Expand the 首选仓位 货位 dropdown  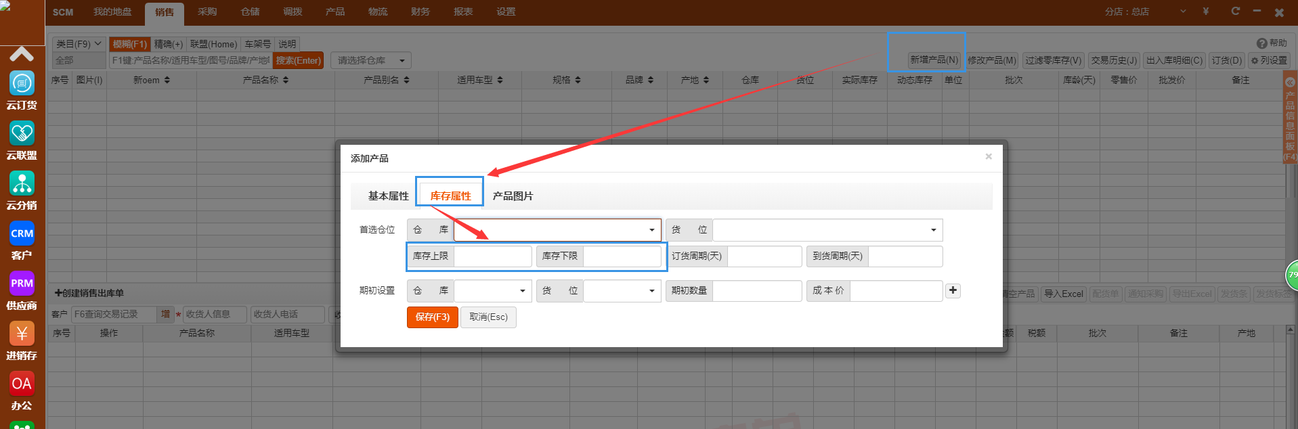click(827, 230)
